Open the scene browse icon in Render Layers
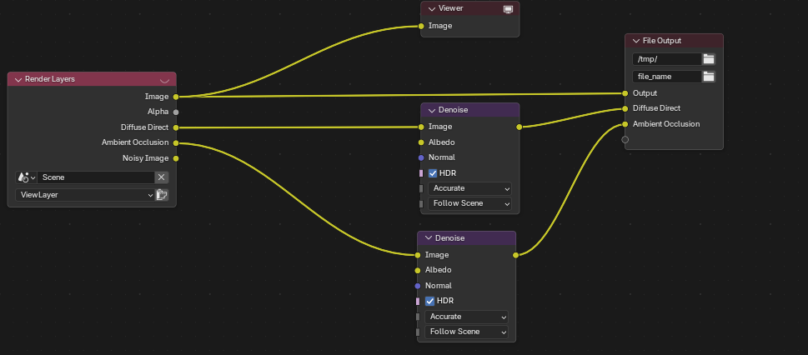This screenshot has width=808, height=355. (x=25, y=177)
